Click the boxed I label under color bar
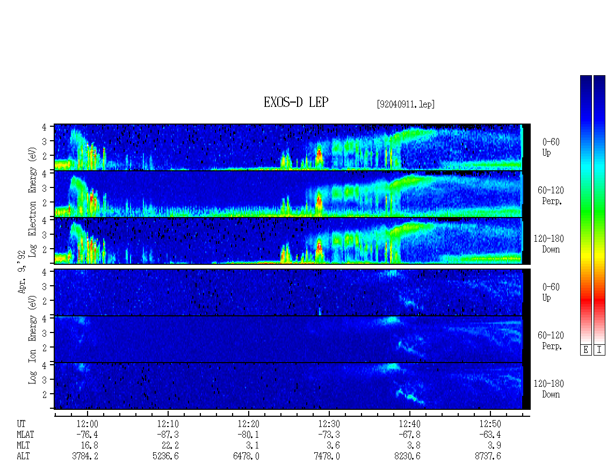 click(x=599, y=350)
